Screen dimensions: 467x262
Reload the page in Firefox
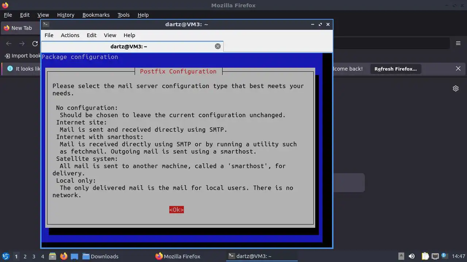pos(35,44)
